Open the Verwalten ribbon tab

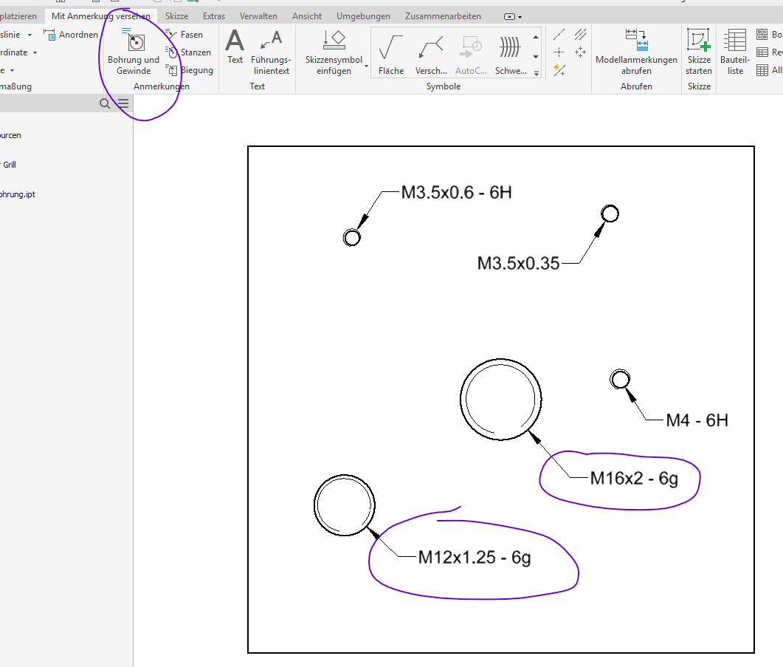258,16
